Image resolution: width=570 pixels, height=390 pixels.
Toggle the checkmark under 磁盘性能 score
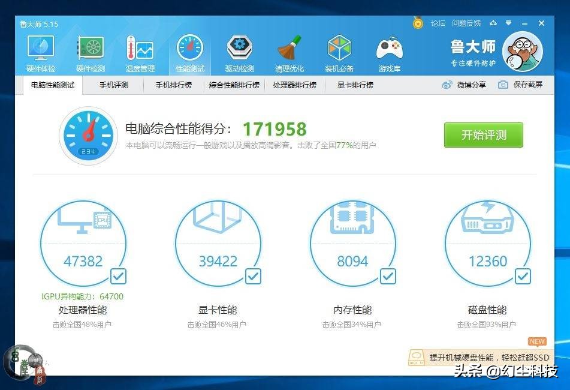coord(523,277)
